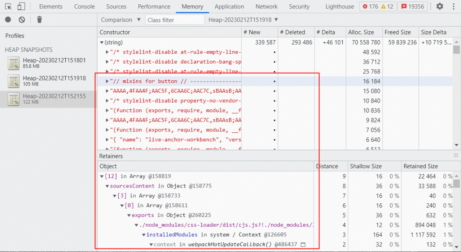Screen dimensions: 461x252
Task: Start recording heap snapshot with record button
Action: coord(8,20)
